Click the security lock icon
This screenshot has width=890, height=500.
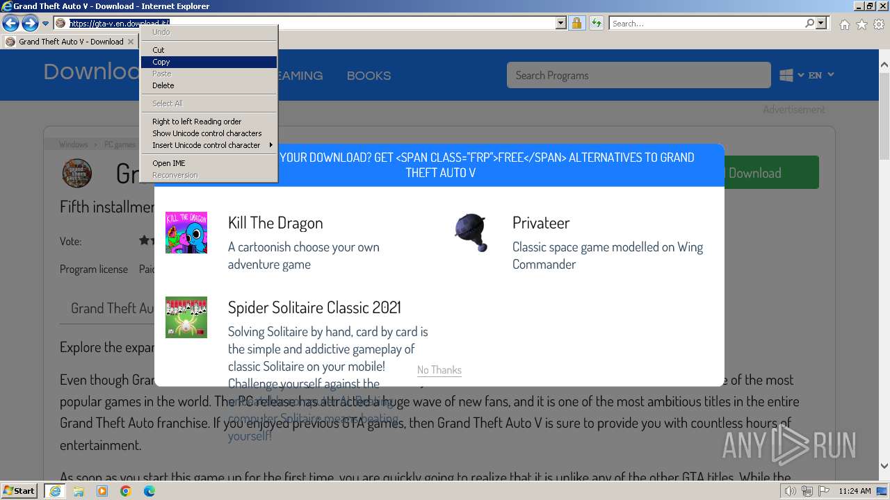[576, 24]
